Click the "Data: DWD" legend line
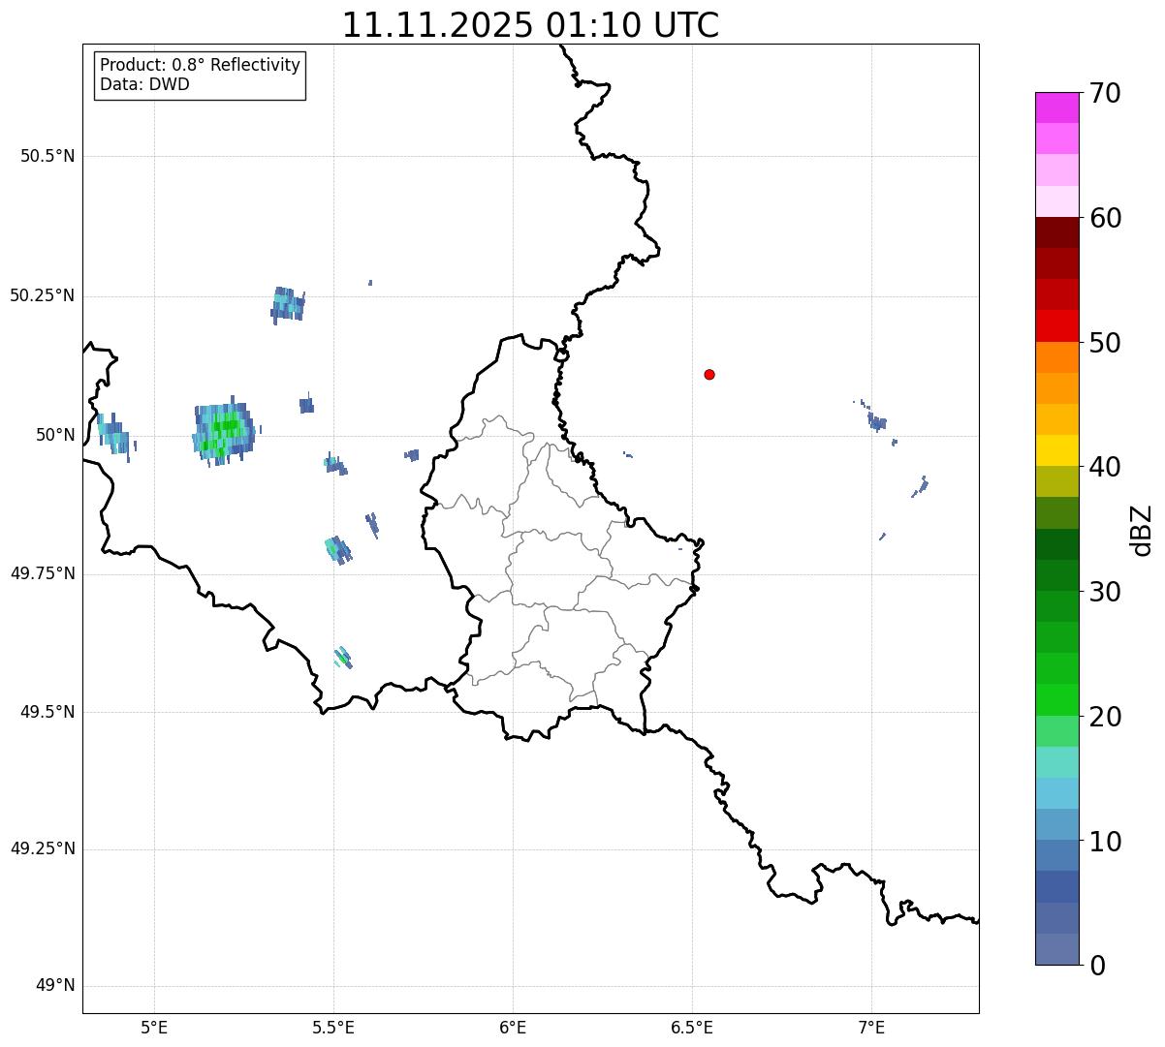 click(144, 84)
